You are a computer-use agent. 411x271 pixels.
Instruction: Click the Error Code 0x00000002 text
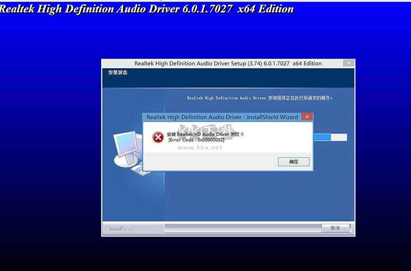click(x=196, y=140)
